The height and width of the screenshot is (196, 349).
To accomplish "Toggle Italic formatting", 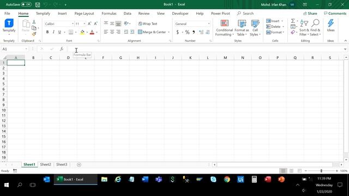I will (x=53, y=32).
